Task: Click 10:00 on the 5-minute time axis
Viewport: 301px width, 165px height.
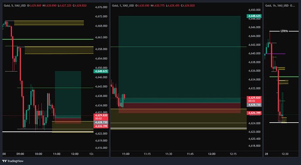Action: [38, 154]
